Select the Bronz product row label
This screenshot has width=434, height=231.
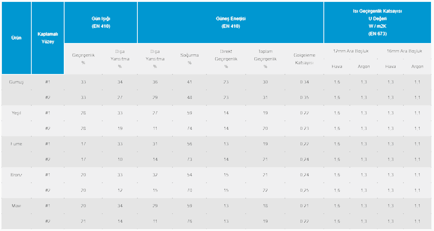click(x=16, y=175)
